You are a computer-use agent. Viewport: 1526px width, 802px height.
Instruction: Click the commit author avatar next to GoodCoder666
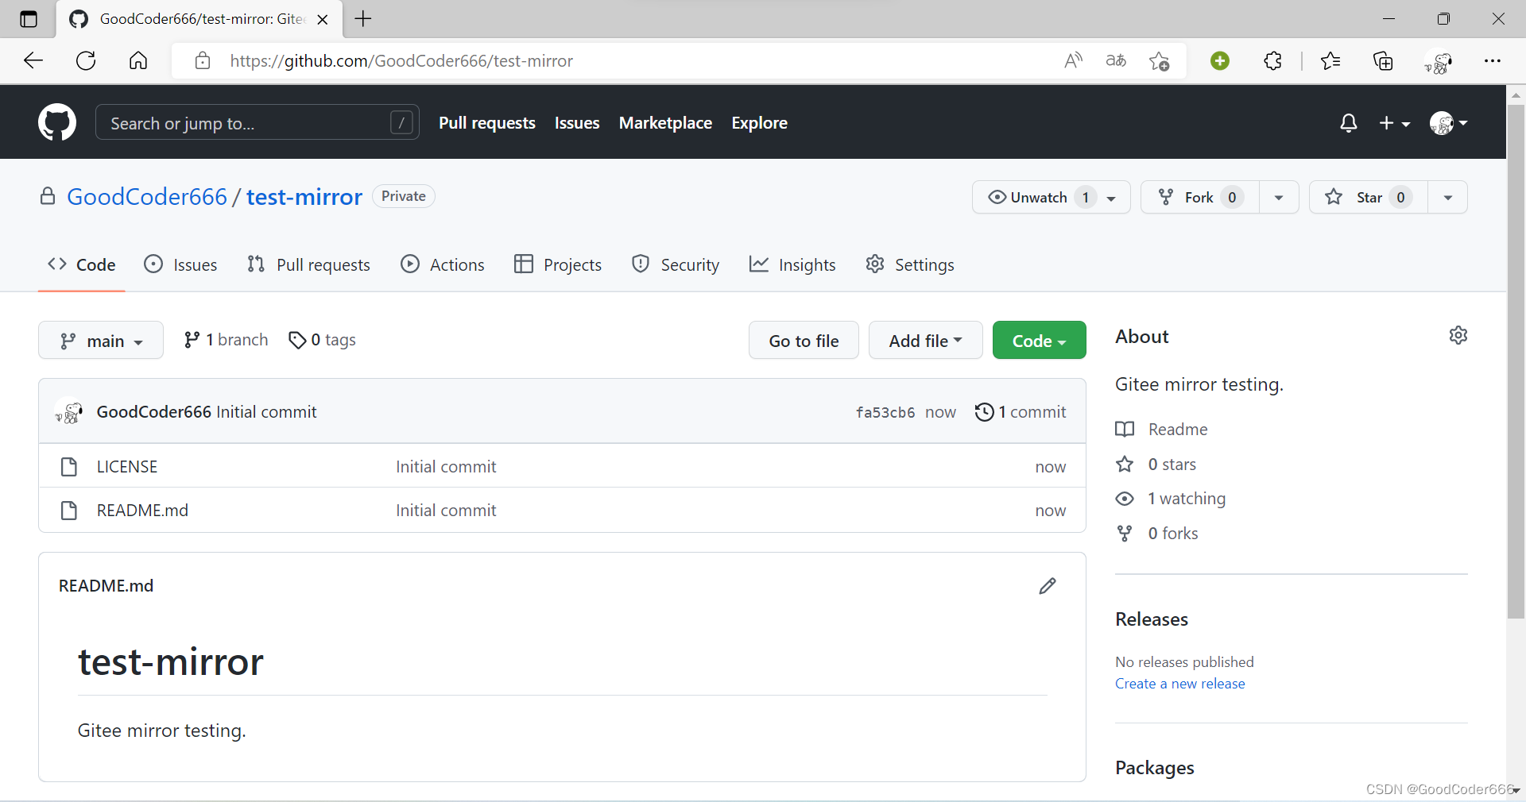[69, 412]
